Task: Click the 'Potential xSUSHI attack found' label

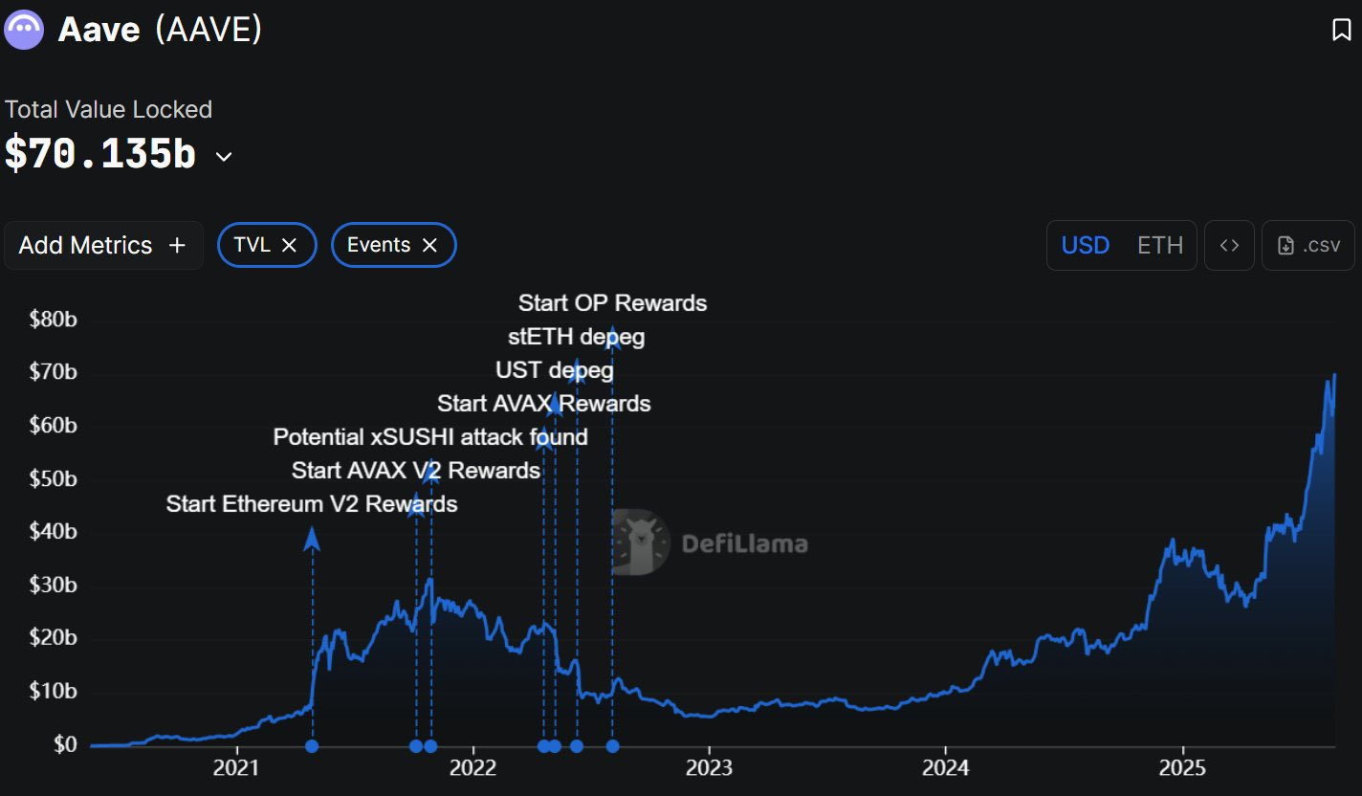Action: (430, 437)
